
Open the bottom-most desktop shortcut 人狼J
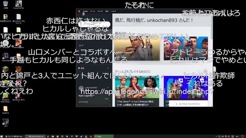click(5, 123)
